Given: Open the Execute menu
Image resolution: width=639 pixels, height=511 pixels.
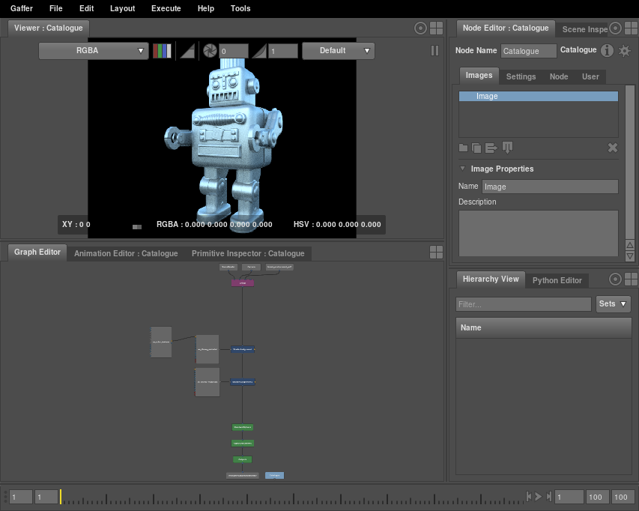Looking at the screenshot, I should point(166,8).
